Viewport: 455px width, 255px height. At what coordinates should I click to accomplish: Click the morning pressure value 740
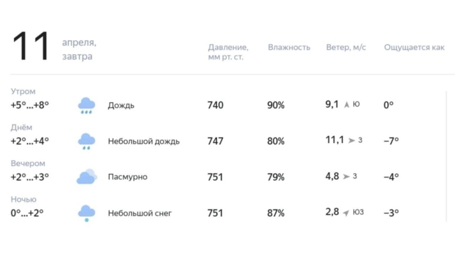tap(216, 105)
